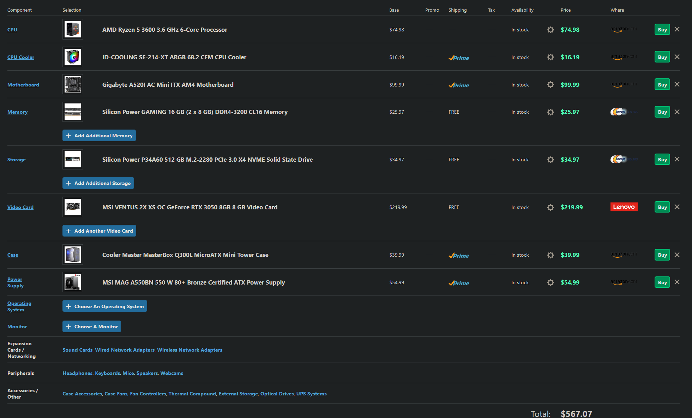Screen dimensions: 692x418
Task: Buy the ID-COOLING SE-214-XT cooler
Action: click(x=662, y=57)
